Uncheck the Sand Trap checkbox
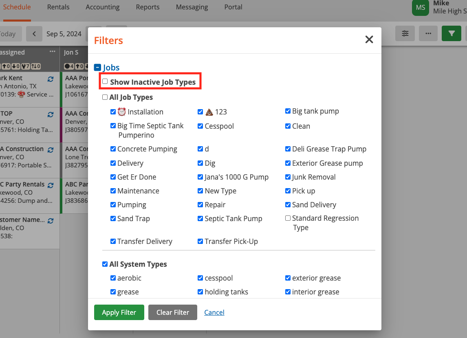This screenshot has width=467, height=338. pyautogui.click(x=113, y=218)
